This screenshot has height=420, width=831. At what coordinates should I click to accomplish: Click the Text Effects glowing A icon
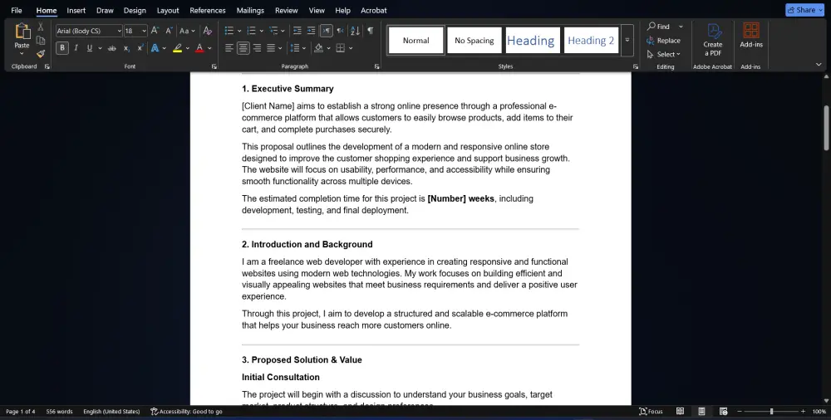click(x=155, y=48)
